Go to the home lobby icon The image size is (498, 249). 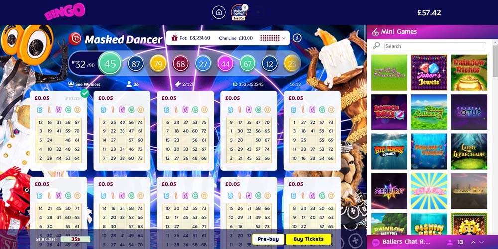(219, 12)
